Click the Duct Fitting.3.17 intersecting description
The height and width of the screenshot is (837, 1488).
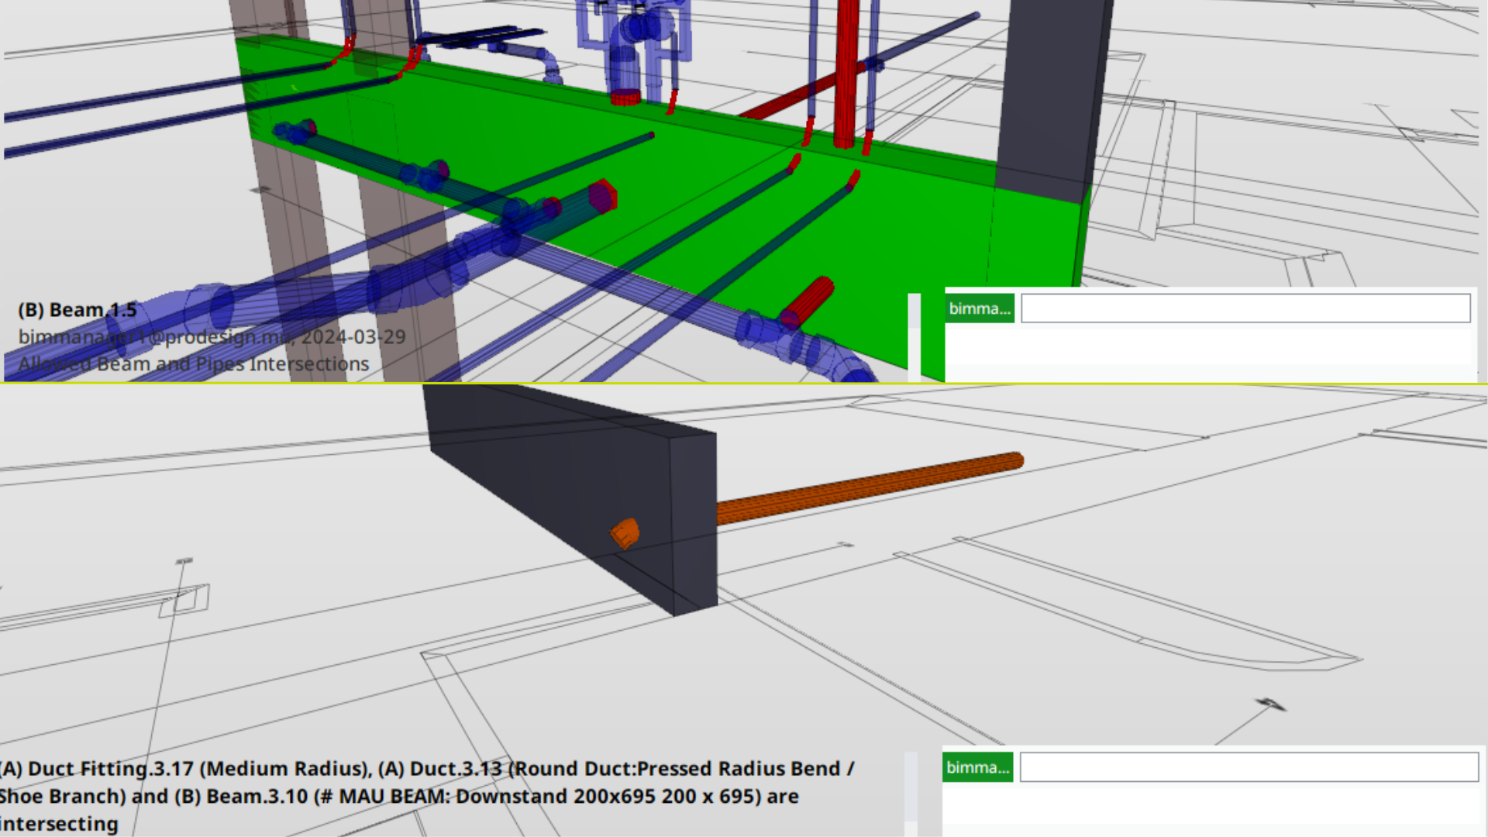point(426,796)
